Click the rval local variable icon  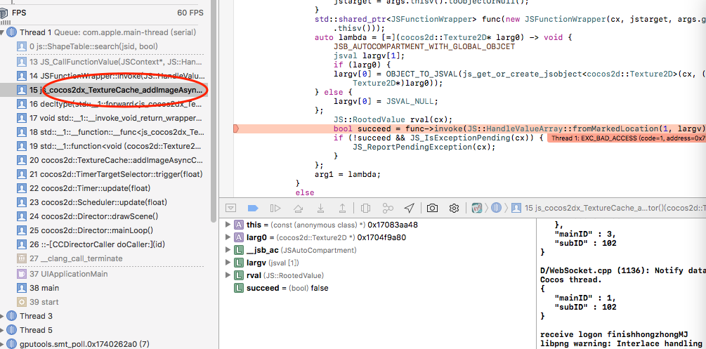click(239, 275)
